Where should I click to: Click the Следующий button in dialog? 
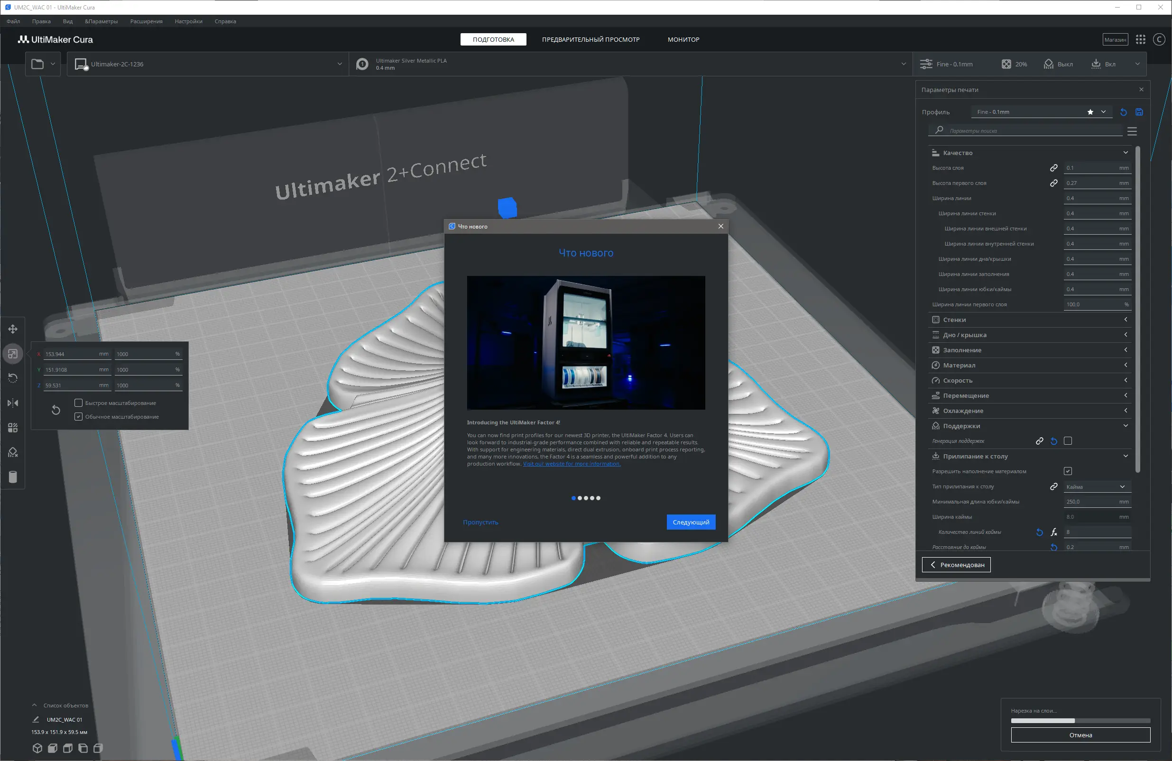691,522
